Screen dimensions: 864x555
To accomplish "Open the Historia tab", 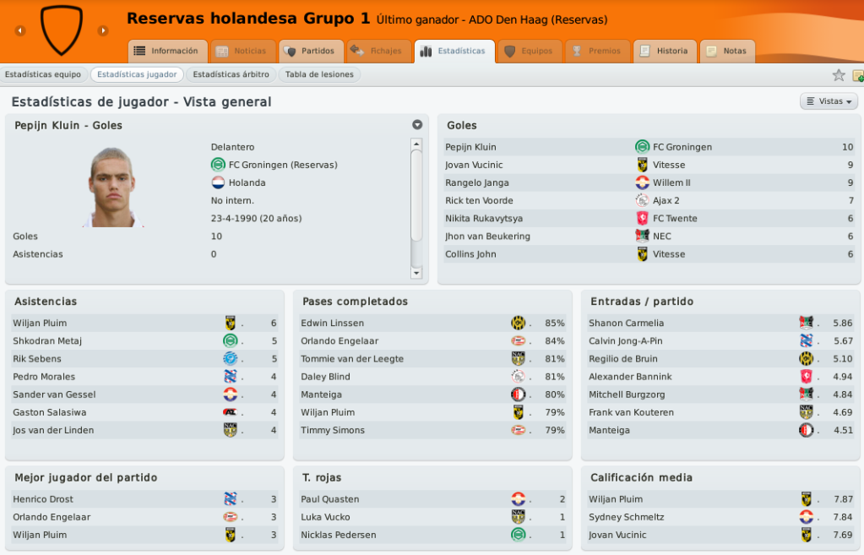I will [665, 52].
